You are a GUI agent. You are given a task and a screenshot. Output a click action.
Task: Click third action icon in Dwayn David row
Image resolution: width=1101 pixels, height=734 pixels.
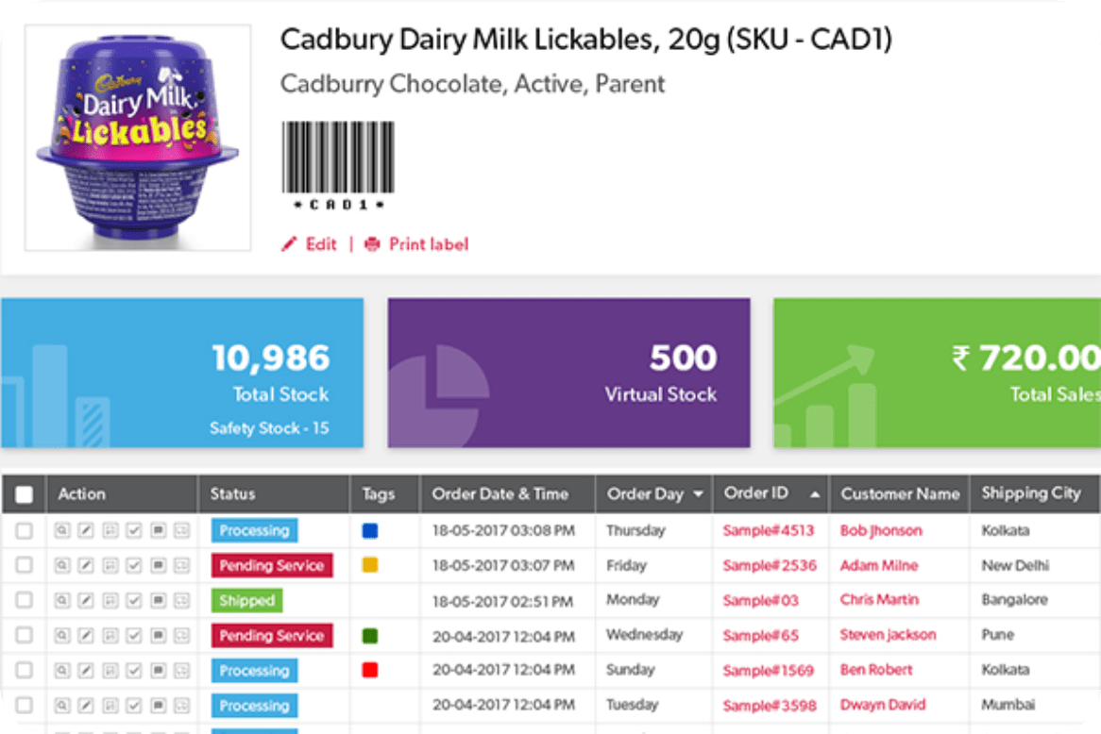[x=110, y=706]
